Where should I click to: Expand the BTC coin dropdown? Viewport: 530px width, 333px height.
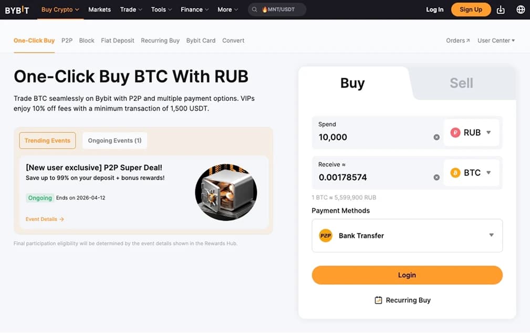(x=490, y=172)
